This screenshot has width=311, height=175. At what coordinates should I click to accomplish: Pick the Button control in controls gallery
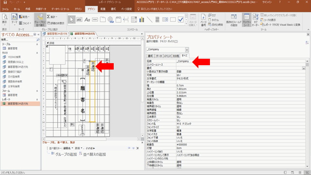(x=95, y=19)
